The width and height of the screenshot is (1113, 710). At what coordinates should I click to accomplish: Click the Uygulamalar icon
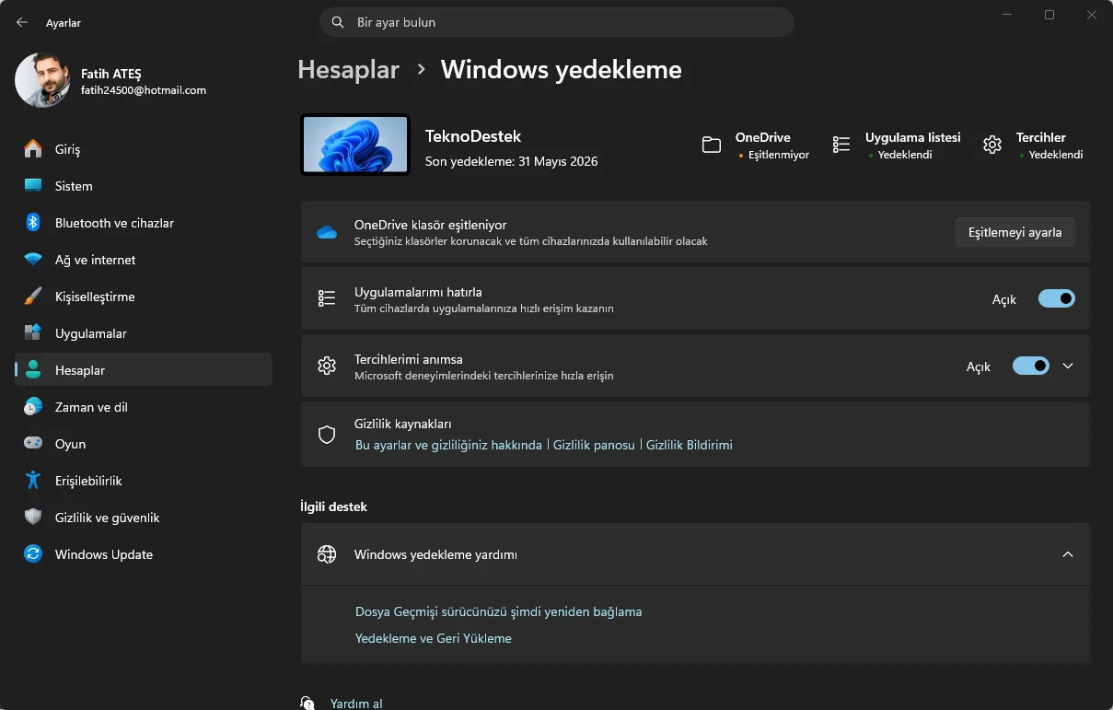[33, 333]
